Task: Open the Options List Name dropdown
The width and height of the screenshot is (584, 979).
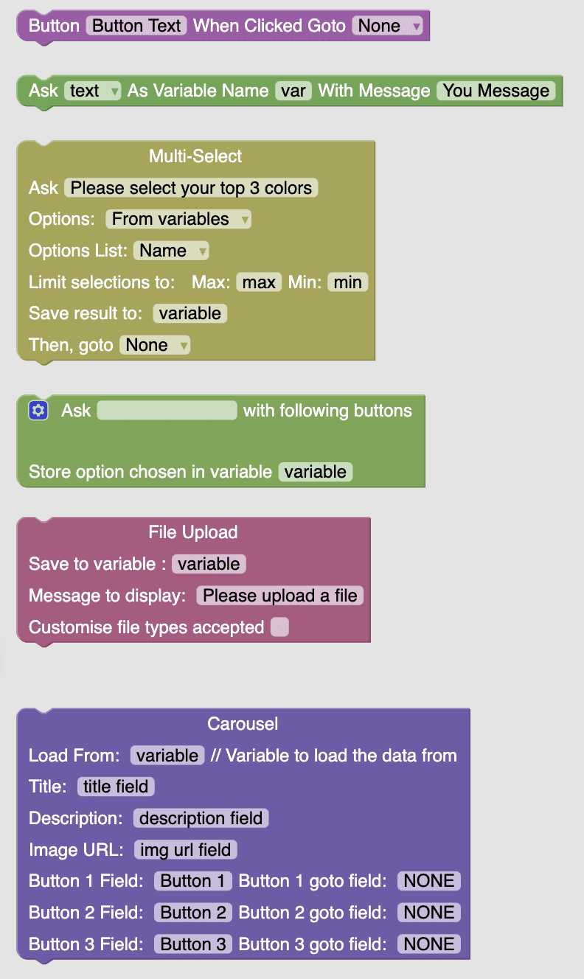Action: pos(171,251)
